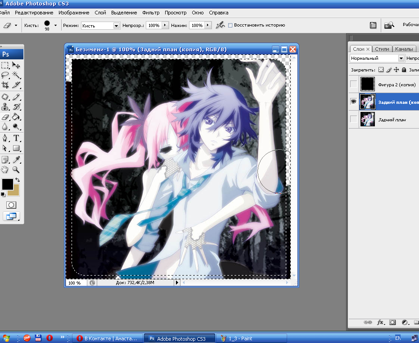This screenshot has width=419, height=343.
Task: Select the Dodge tool
Action: pos(16,126)
